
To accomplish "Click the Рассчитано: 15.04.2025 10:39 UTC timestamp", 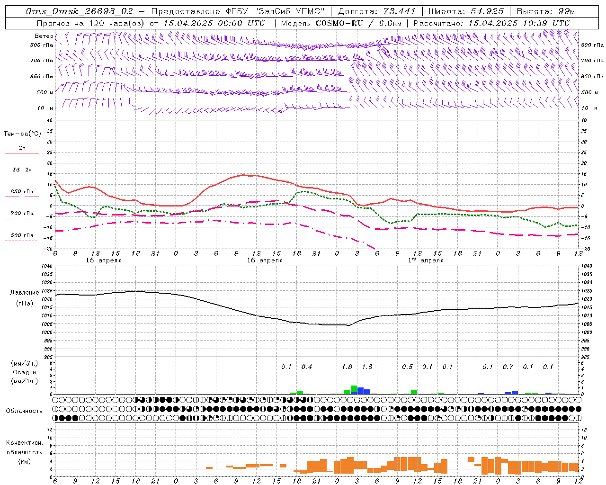I will pos(491,23).
